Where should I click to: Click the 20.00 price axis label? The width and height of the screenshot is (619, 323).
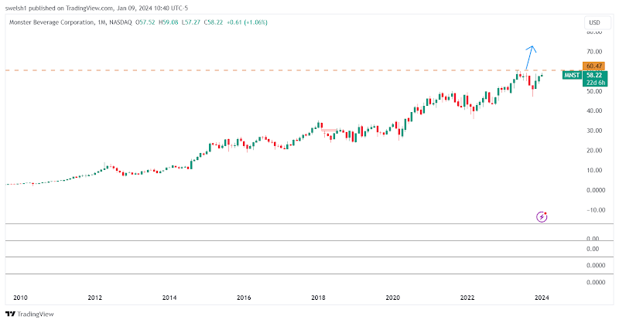point(594,150)
